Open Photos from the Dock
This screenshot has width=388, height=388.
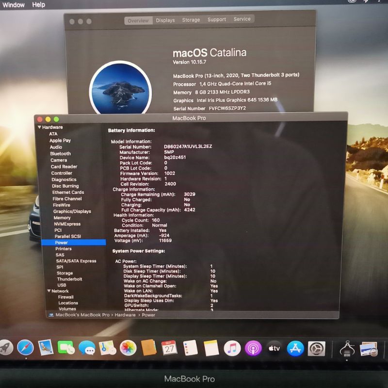coord(128,348)
